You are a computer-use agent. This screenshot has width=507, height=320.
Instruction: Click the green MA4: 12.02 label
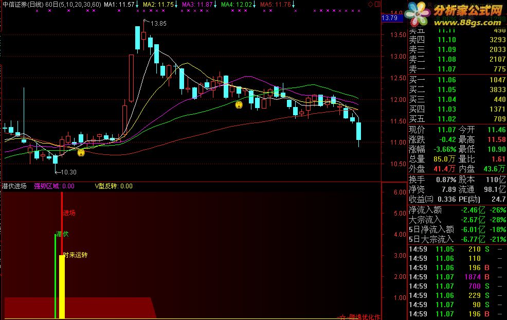(x=237, y=5)
